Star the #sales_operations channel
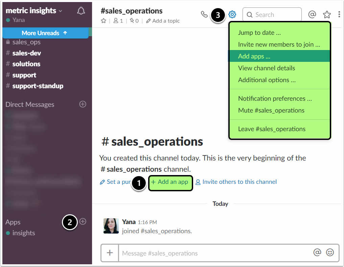Screen dimensions: 344x267 pyautogui.click(x=104, y=21)
